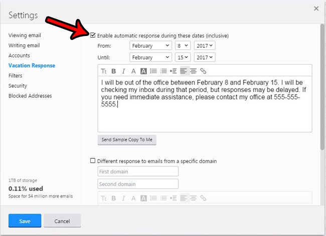Open Security settings
Image resolution: width=326 pixels, height=236 pixels.
pyautogui.click(x=18, y=86)
